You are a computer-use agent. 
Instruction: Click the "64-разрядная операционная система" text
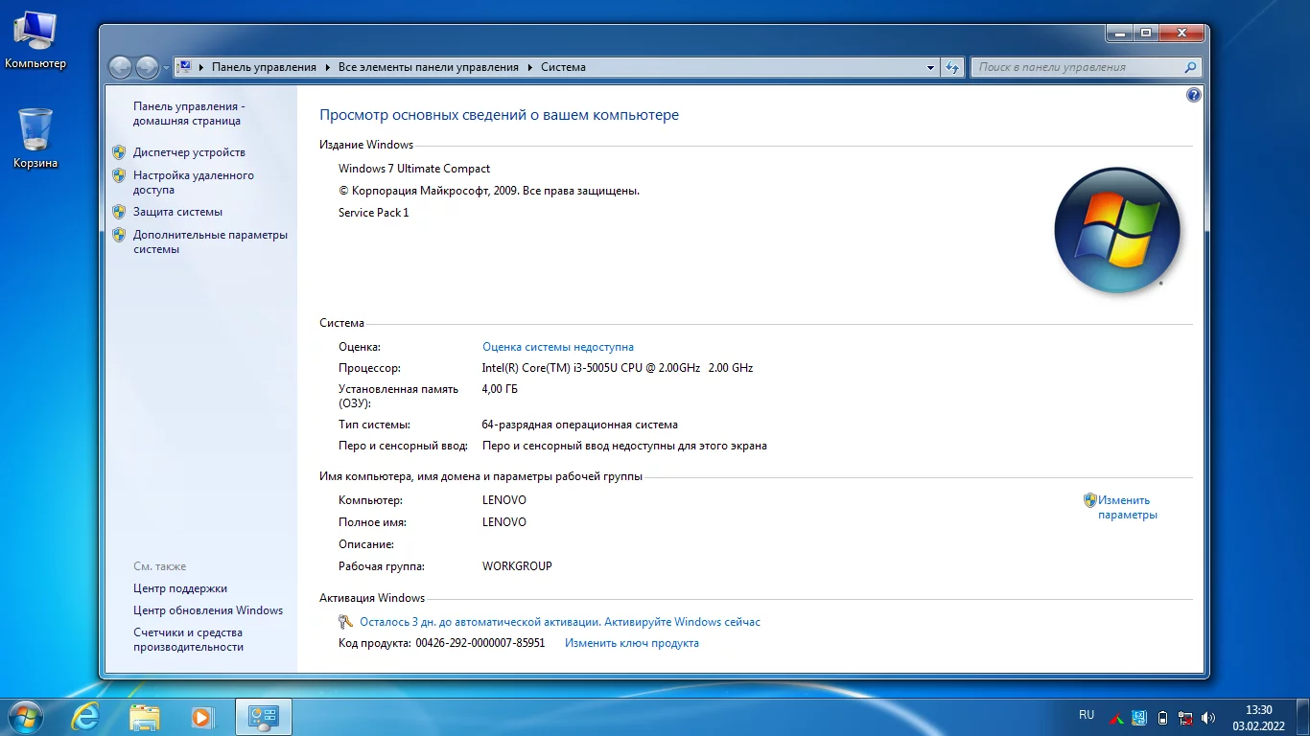tap(580, 425)
